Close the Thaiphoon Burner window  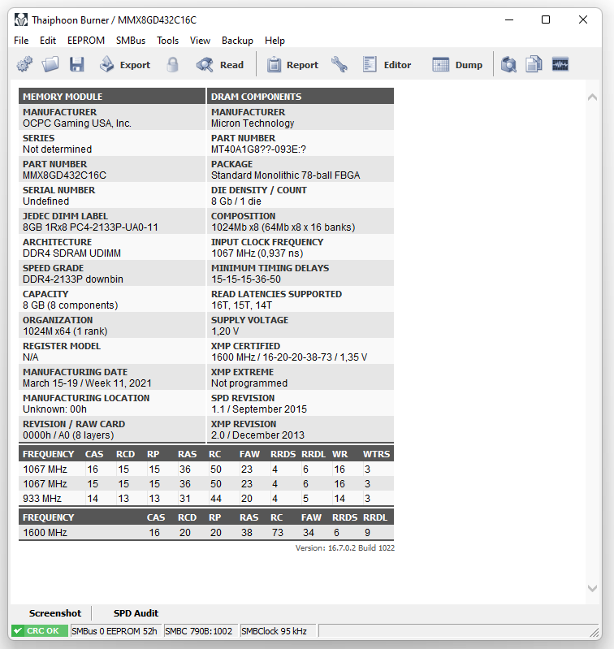pyautogui.click(x=583, y=19)
